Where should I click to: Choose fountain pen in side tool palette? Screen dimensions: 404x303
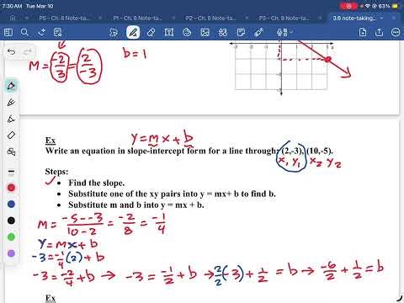click(11, 86)
